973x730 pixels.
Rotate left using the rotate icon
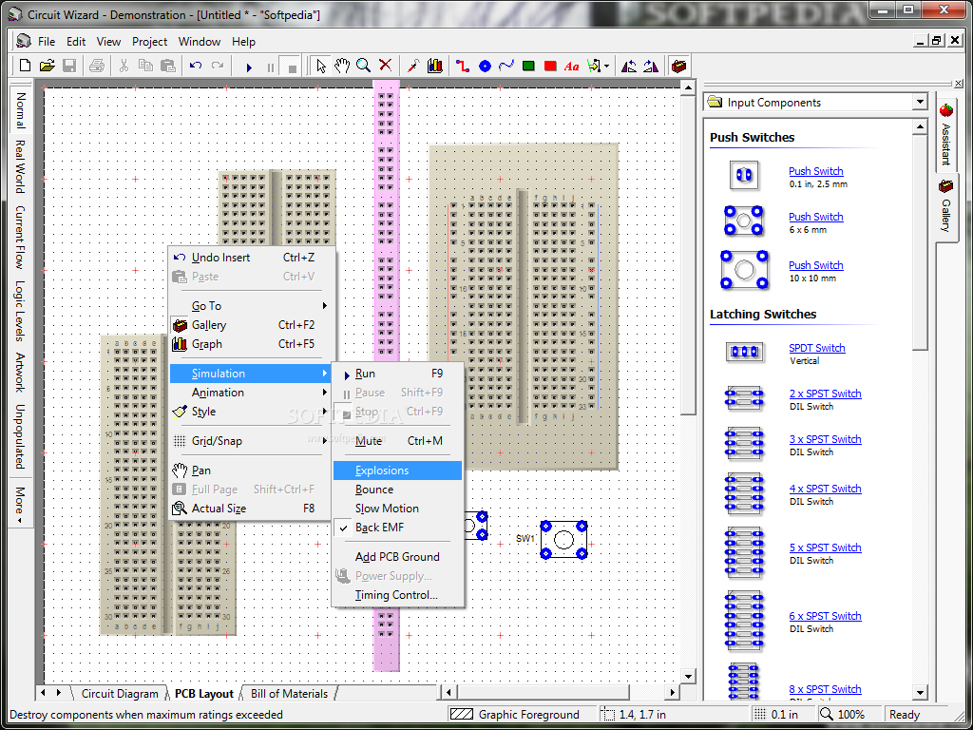(x=627, y=66)
